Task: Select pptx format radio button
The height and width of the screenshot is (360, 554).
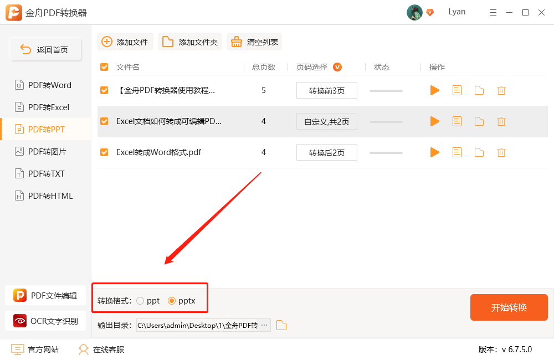Action: tap(172, 301)
